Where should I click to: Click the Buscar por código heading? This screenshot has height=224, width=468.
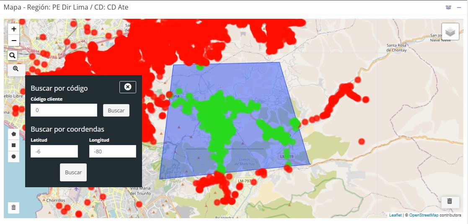point(59,88)
